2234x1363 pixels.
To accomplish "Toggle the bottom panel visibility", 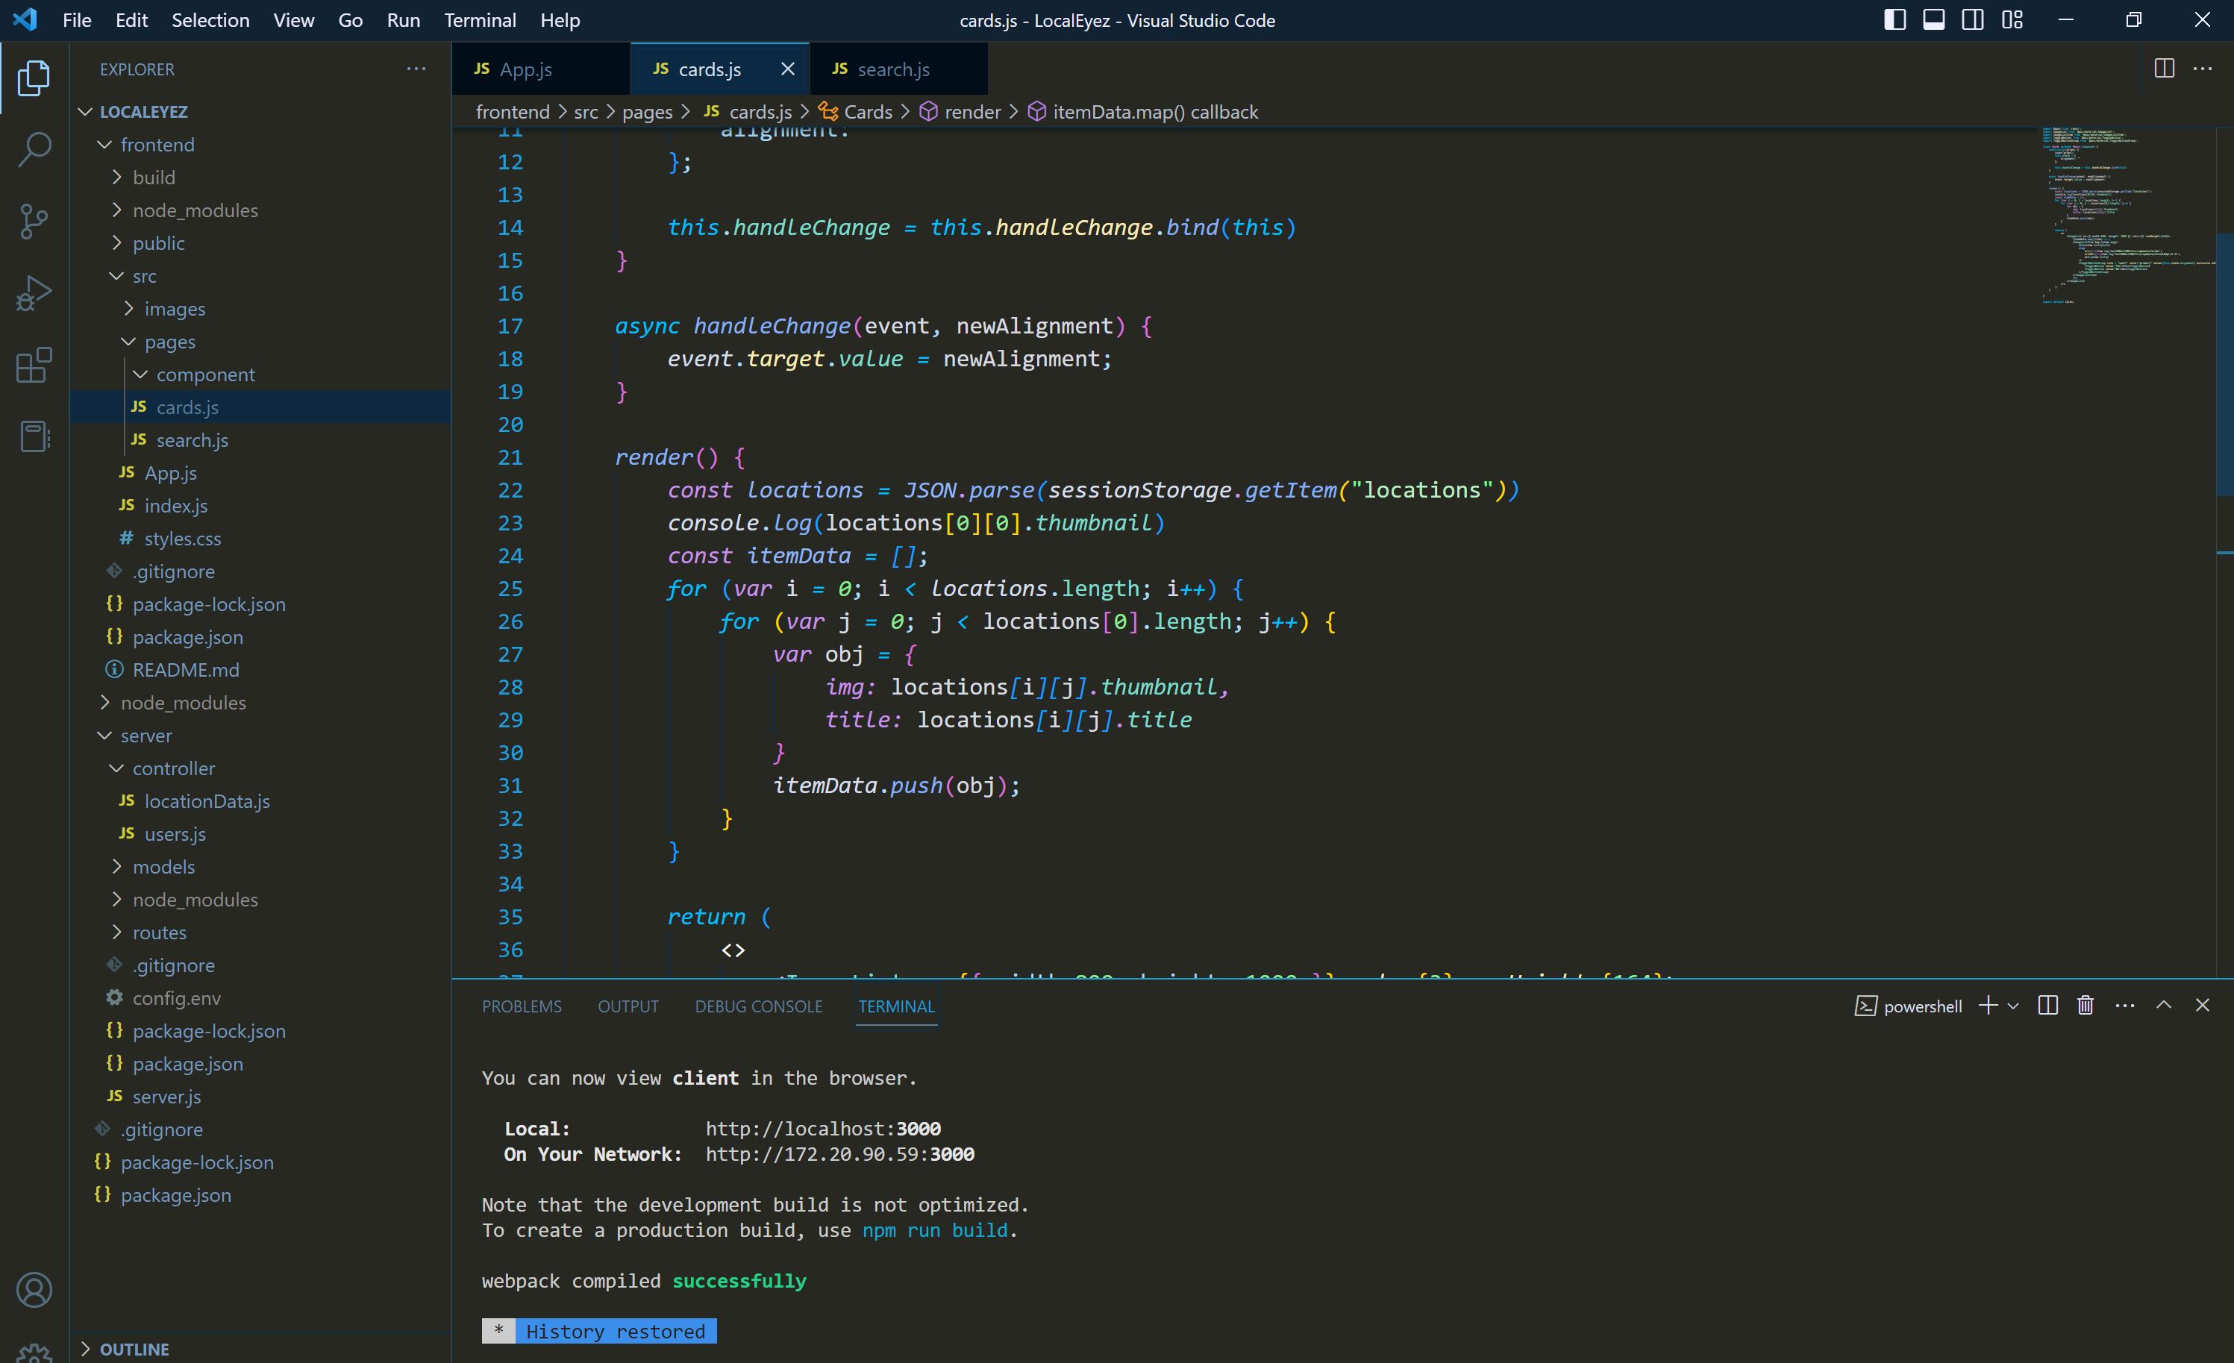I will [1933, 20].
